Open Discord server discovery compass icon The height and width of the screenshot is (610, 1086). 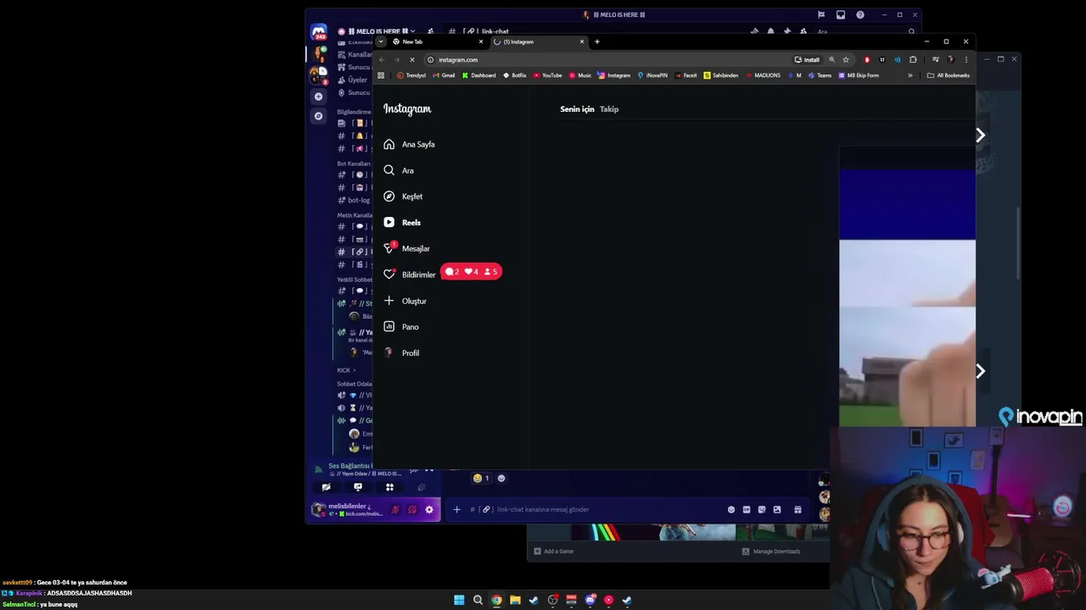point(318,116)
